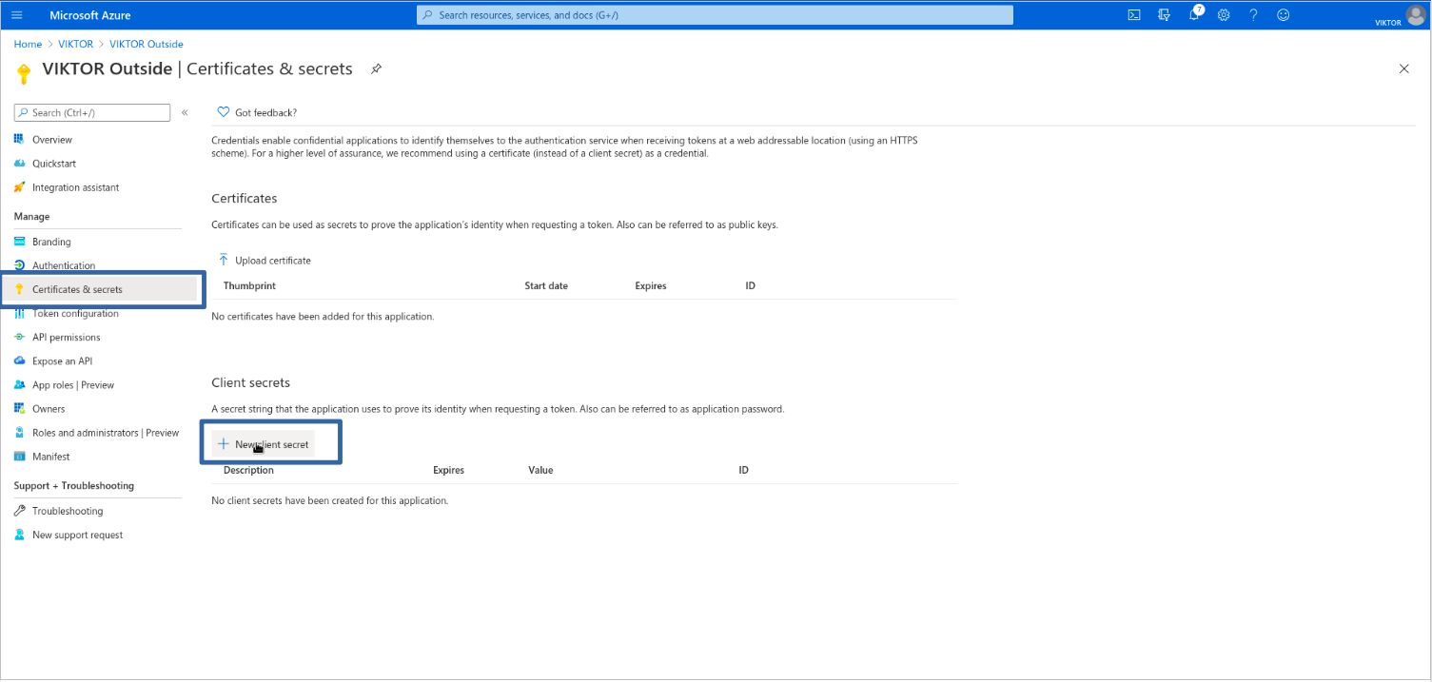Launch Cloud Shell from top bar
Viewport: 1432px width, 682px height.
click(1134, 15)
